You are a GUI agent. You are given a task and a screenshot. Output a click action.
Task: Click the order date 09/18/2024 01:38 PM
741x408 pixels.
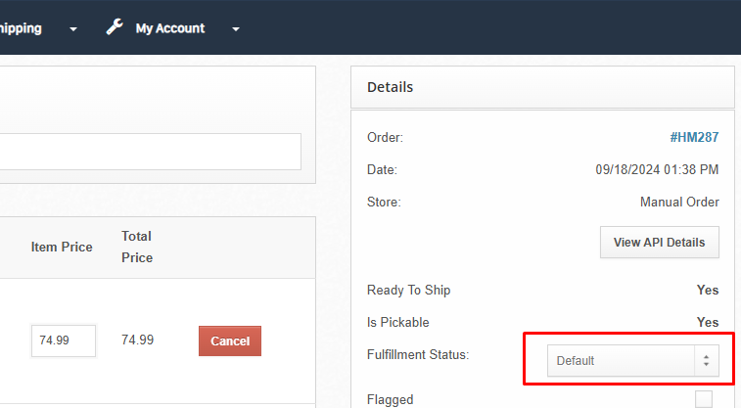[x=657, y=170]
